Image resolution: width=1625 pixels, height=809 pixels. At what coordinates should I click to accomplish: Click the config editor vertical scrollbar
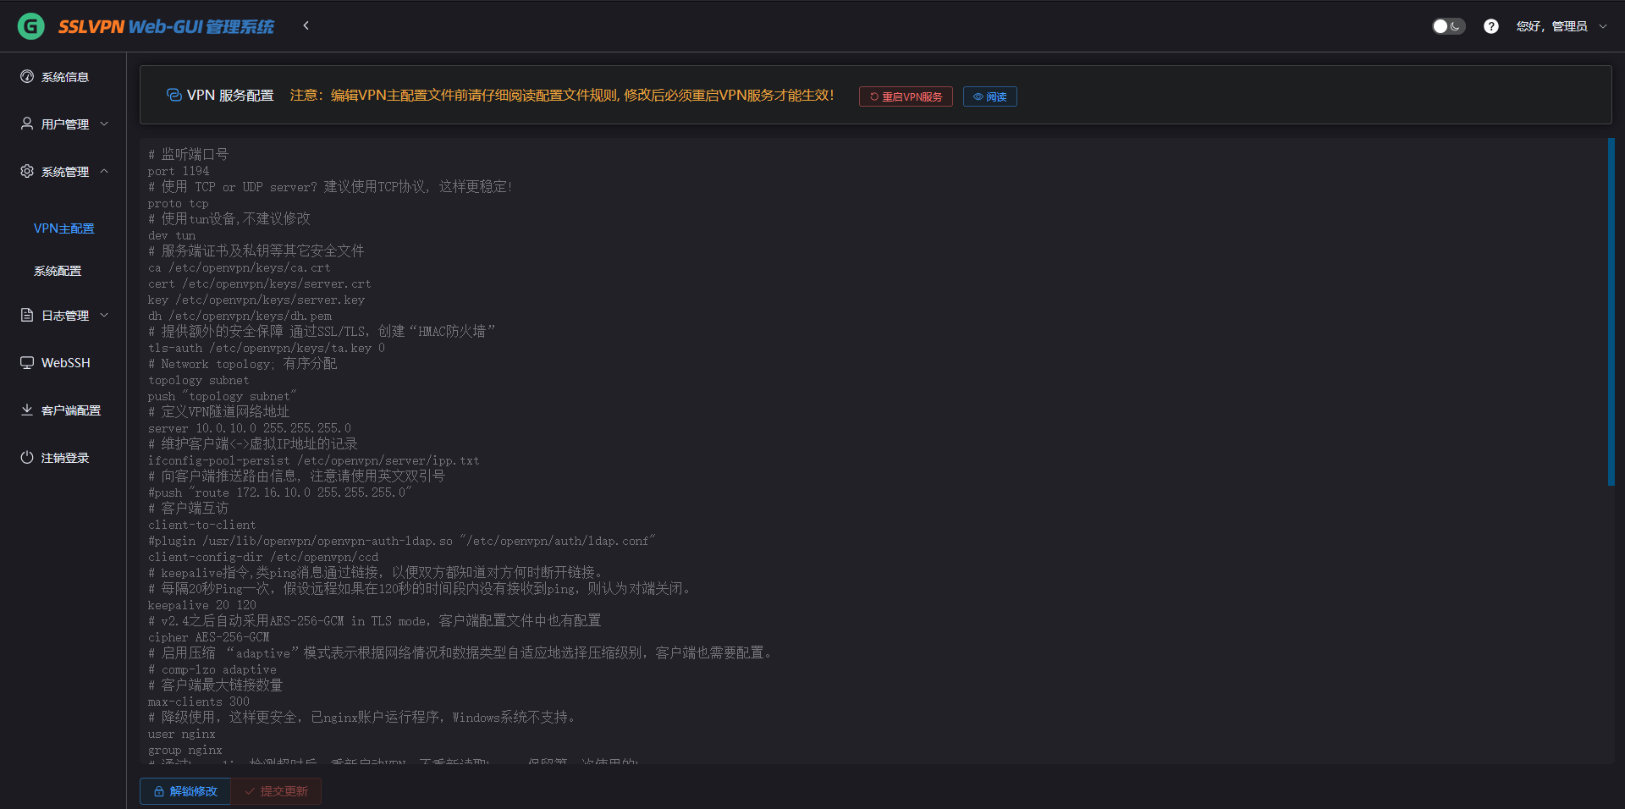1611,311
